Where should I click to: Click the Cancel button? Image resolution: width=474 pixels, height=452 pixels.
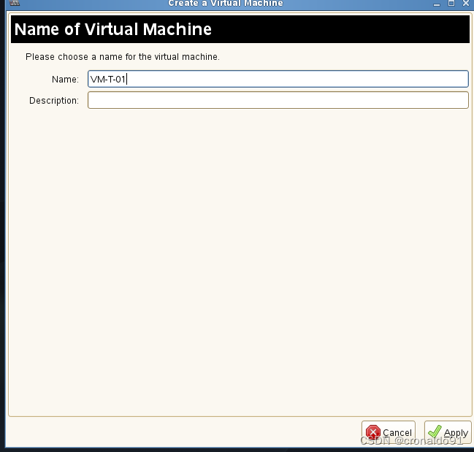[x=389, y=432]
